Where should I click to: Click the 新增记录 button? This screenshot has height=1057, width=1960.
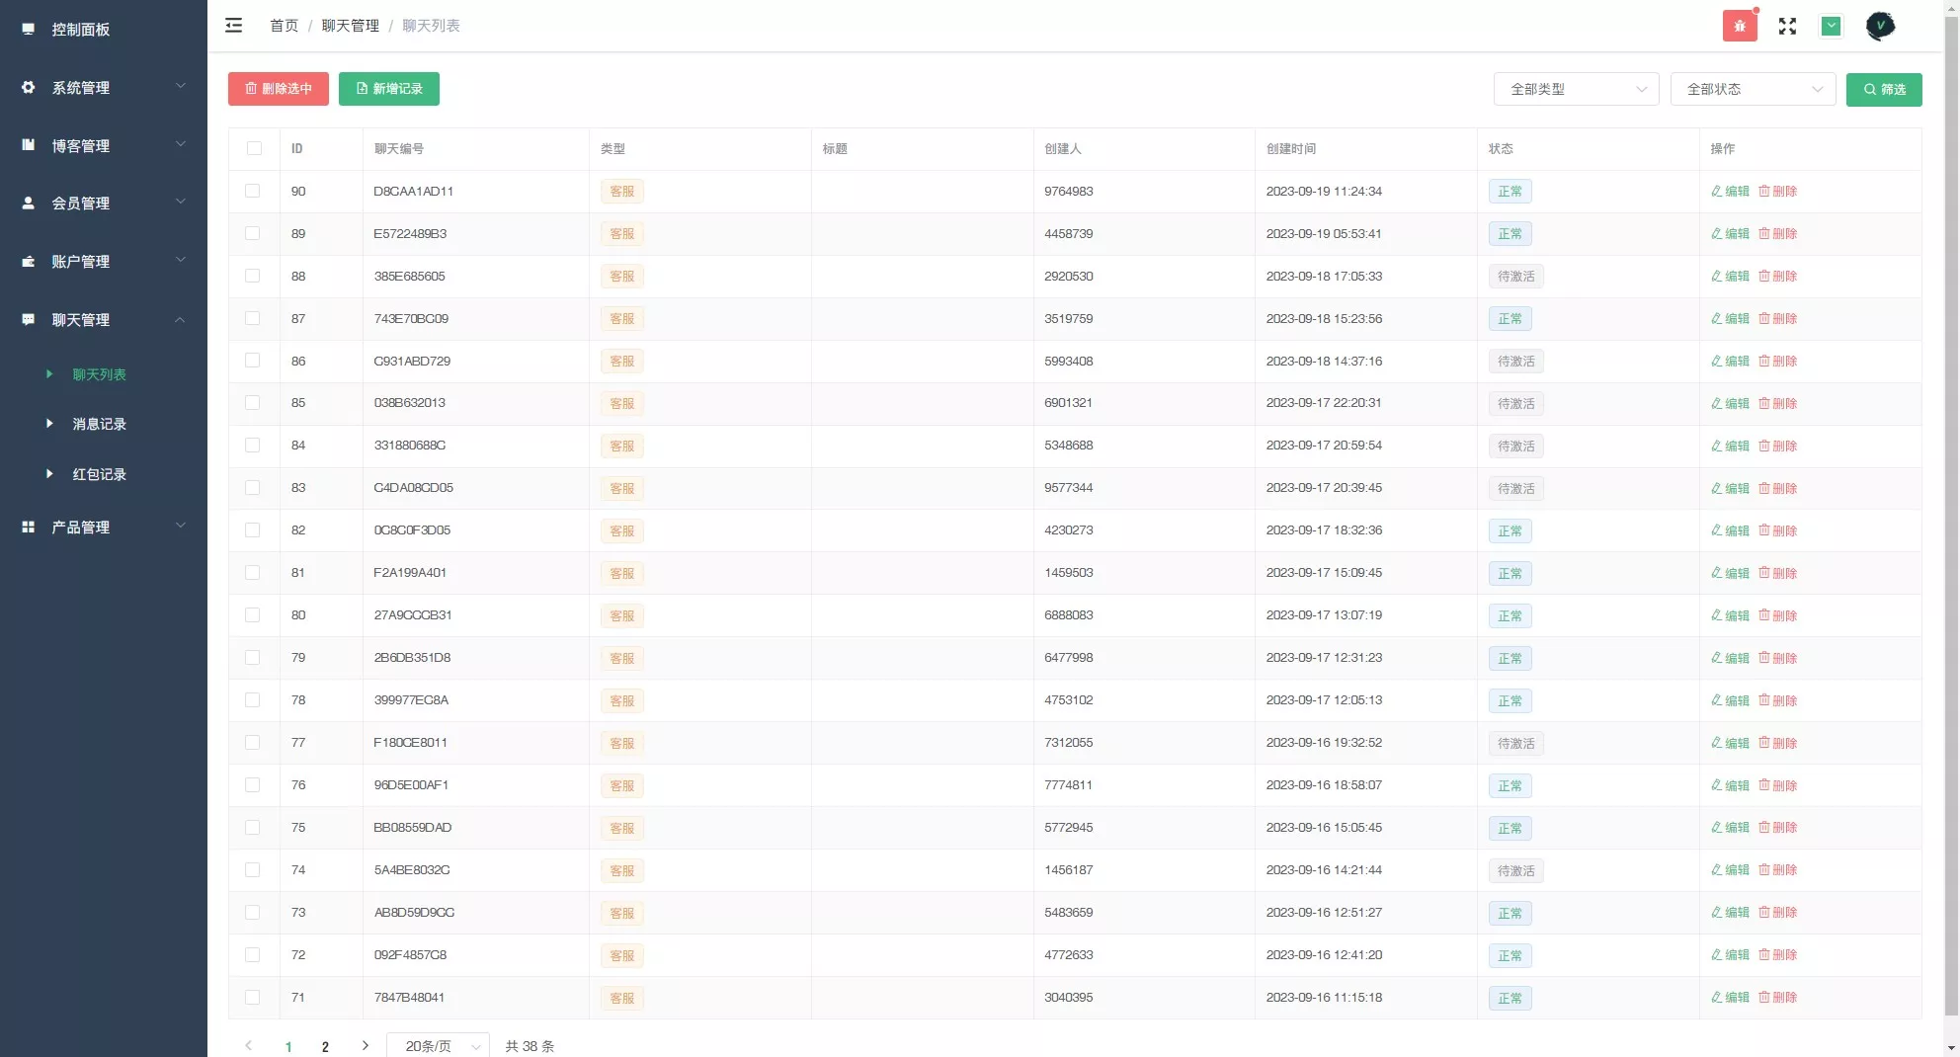point(388,89)
